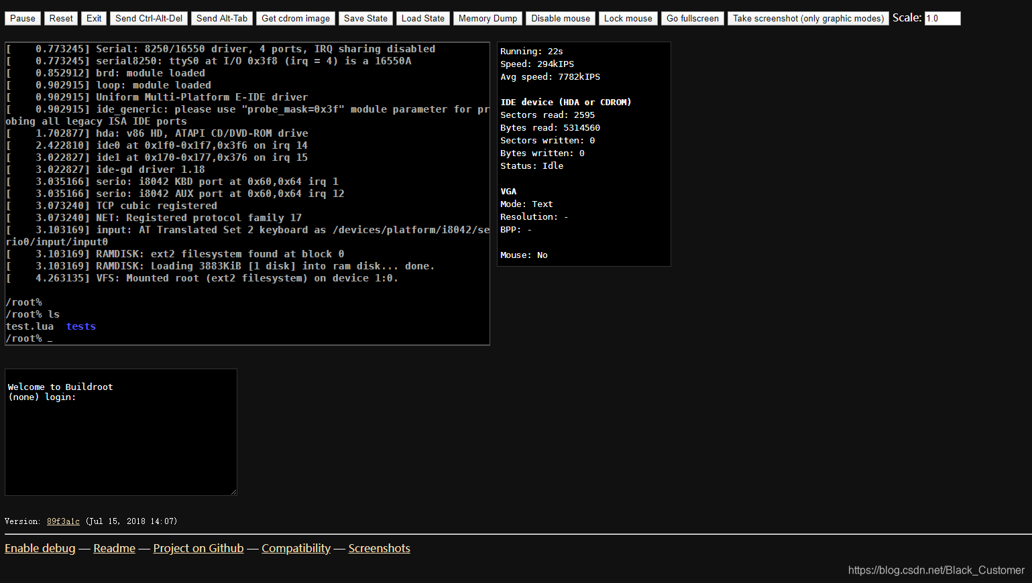Take a screenshot of graphic mode
This screenshot has height=583, width=1032.
tap(808, 18)
